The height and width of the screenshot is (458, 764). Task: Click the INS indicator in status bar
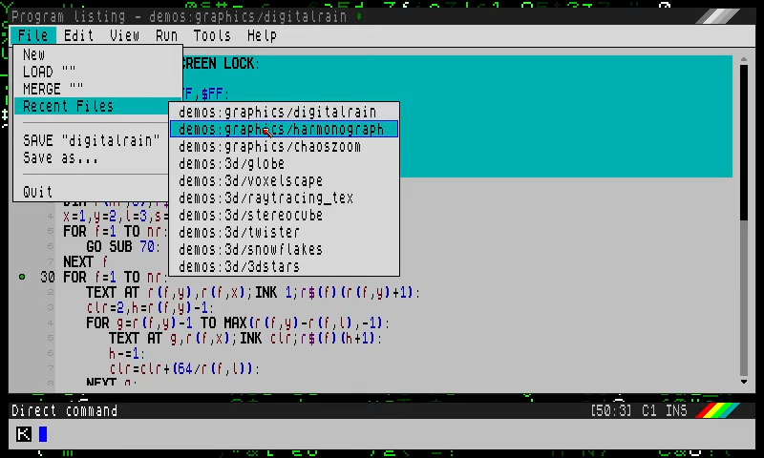[676, 411]
